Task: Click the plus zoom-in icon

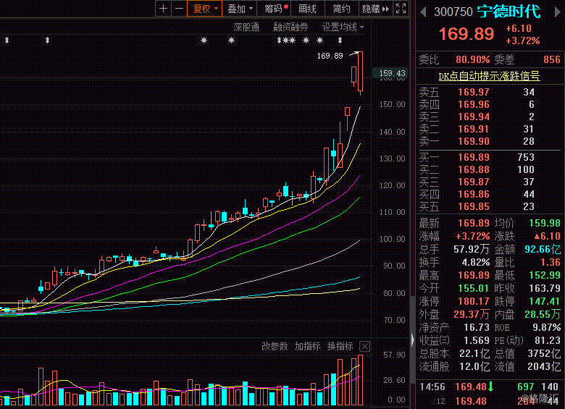Action: [163, 8]
